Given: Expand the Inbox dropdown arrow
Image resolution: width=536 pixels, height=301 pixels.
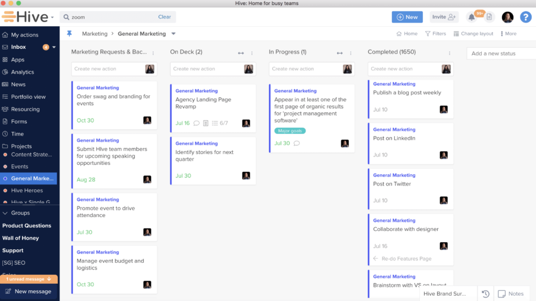Looking at the screenshot, I should [x=54, y=47].
